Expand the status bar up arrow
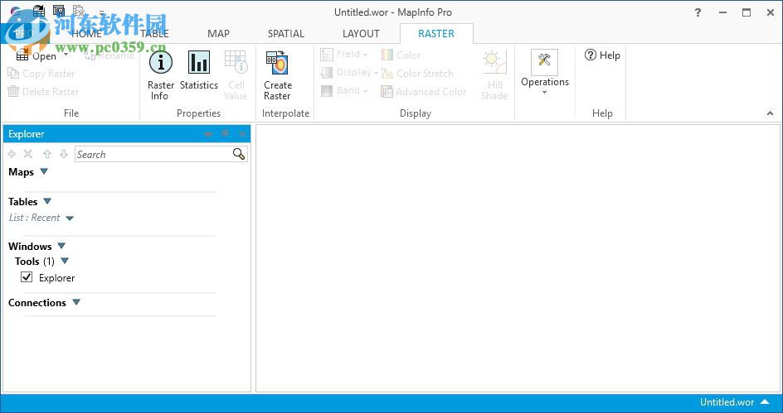Viewport: 783px width, 413px height. [x=765, y=401]
